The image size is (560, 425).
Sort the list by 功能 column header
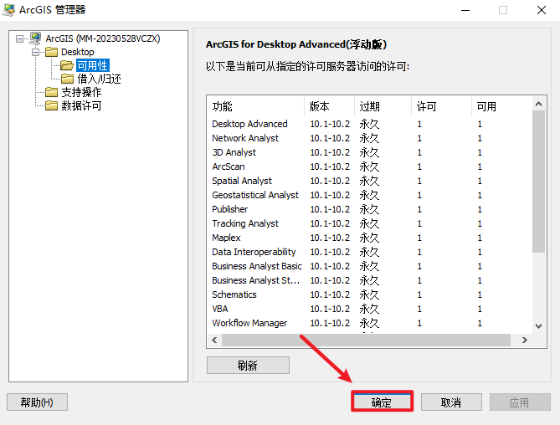pyautogui.click(x=254, y=106)
